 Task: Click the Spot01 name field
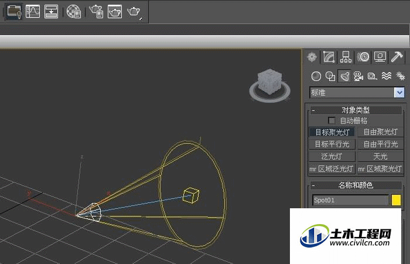click(351, 201)
